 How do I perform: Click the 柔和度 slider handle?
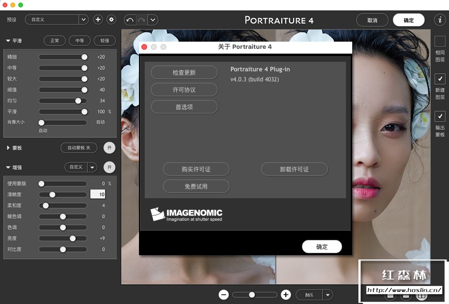click(x=46, y=205)
